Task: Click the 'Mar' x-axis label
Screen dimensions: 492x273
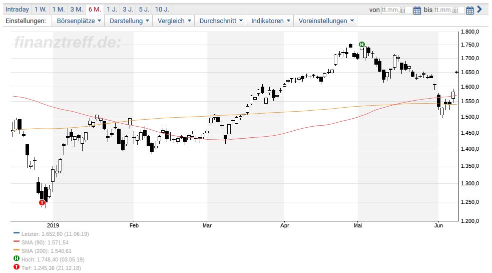Action: coord(207,225)
